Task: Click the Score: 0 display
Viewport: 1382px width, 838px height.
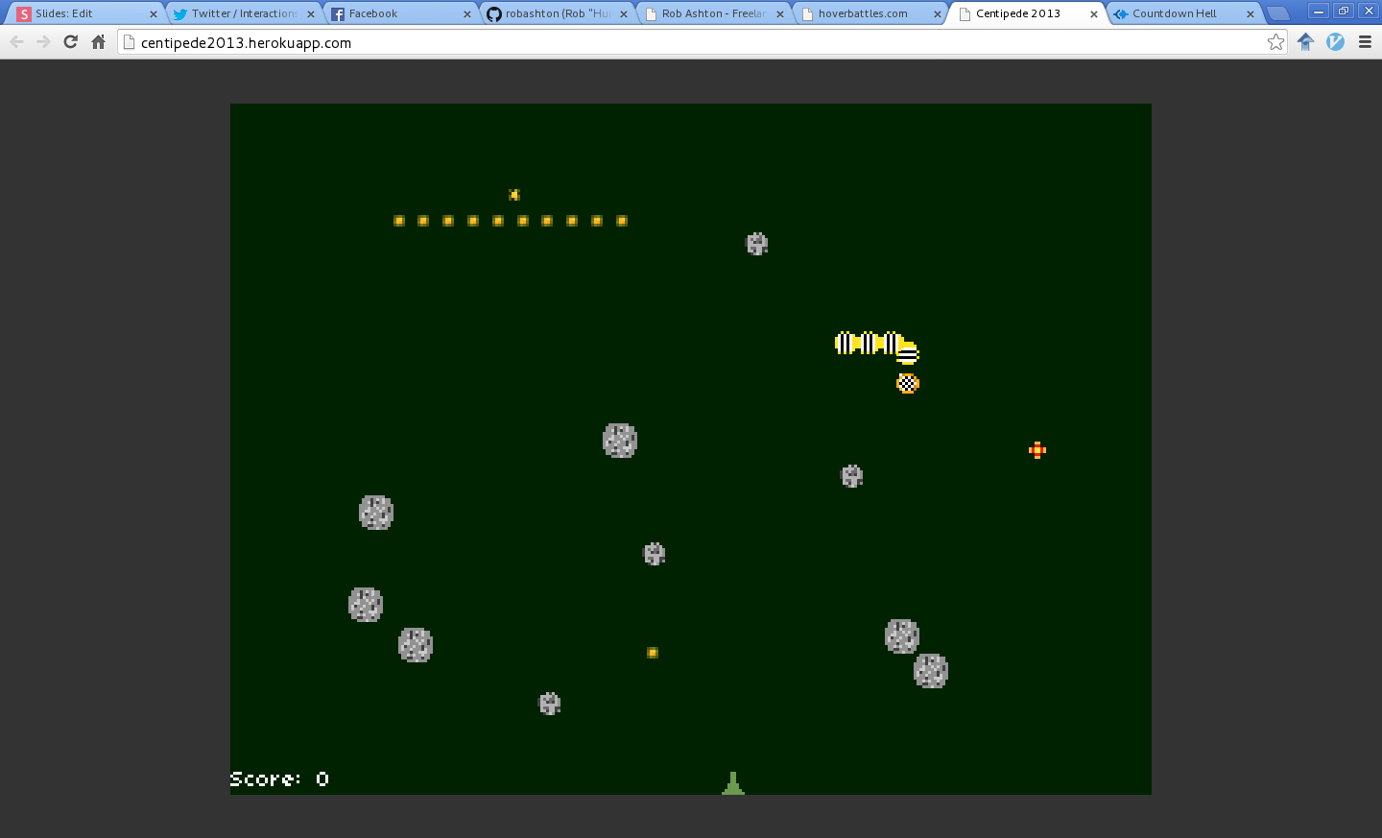Action: (279, 778)
